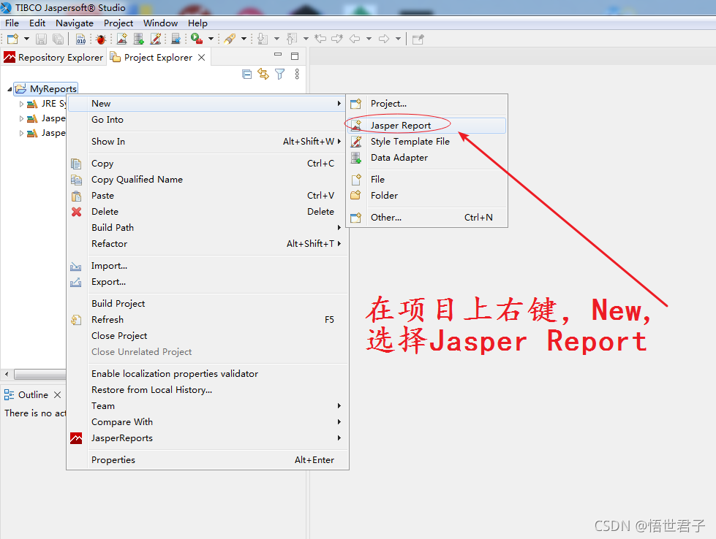Viewport: 716px width, 539px height.
Task: Click the Filter funnel icon
Action: coord(280,74)
